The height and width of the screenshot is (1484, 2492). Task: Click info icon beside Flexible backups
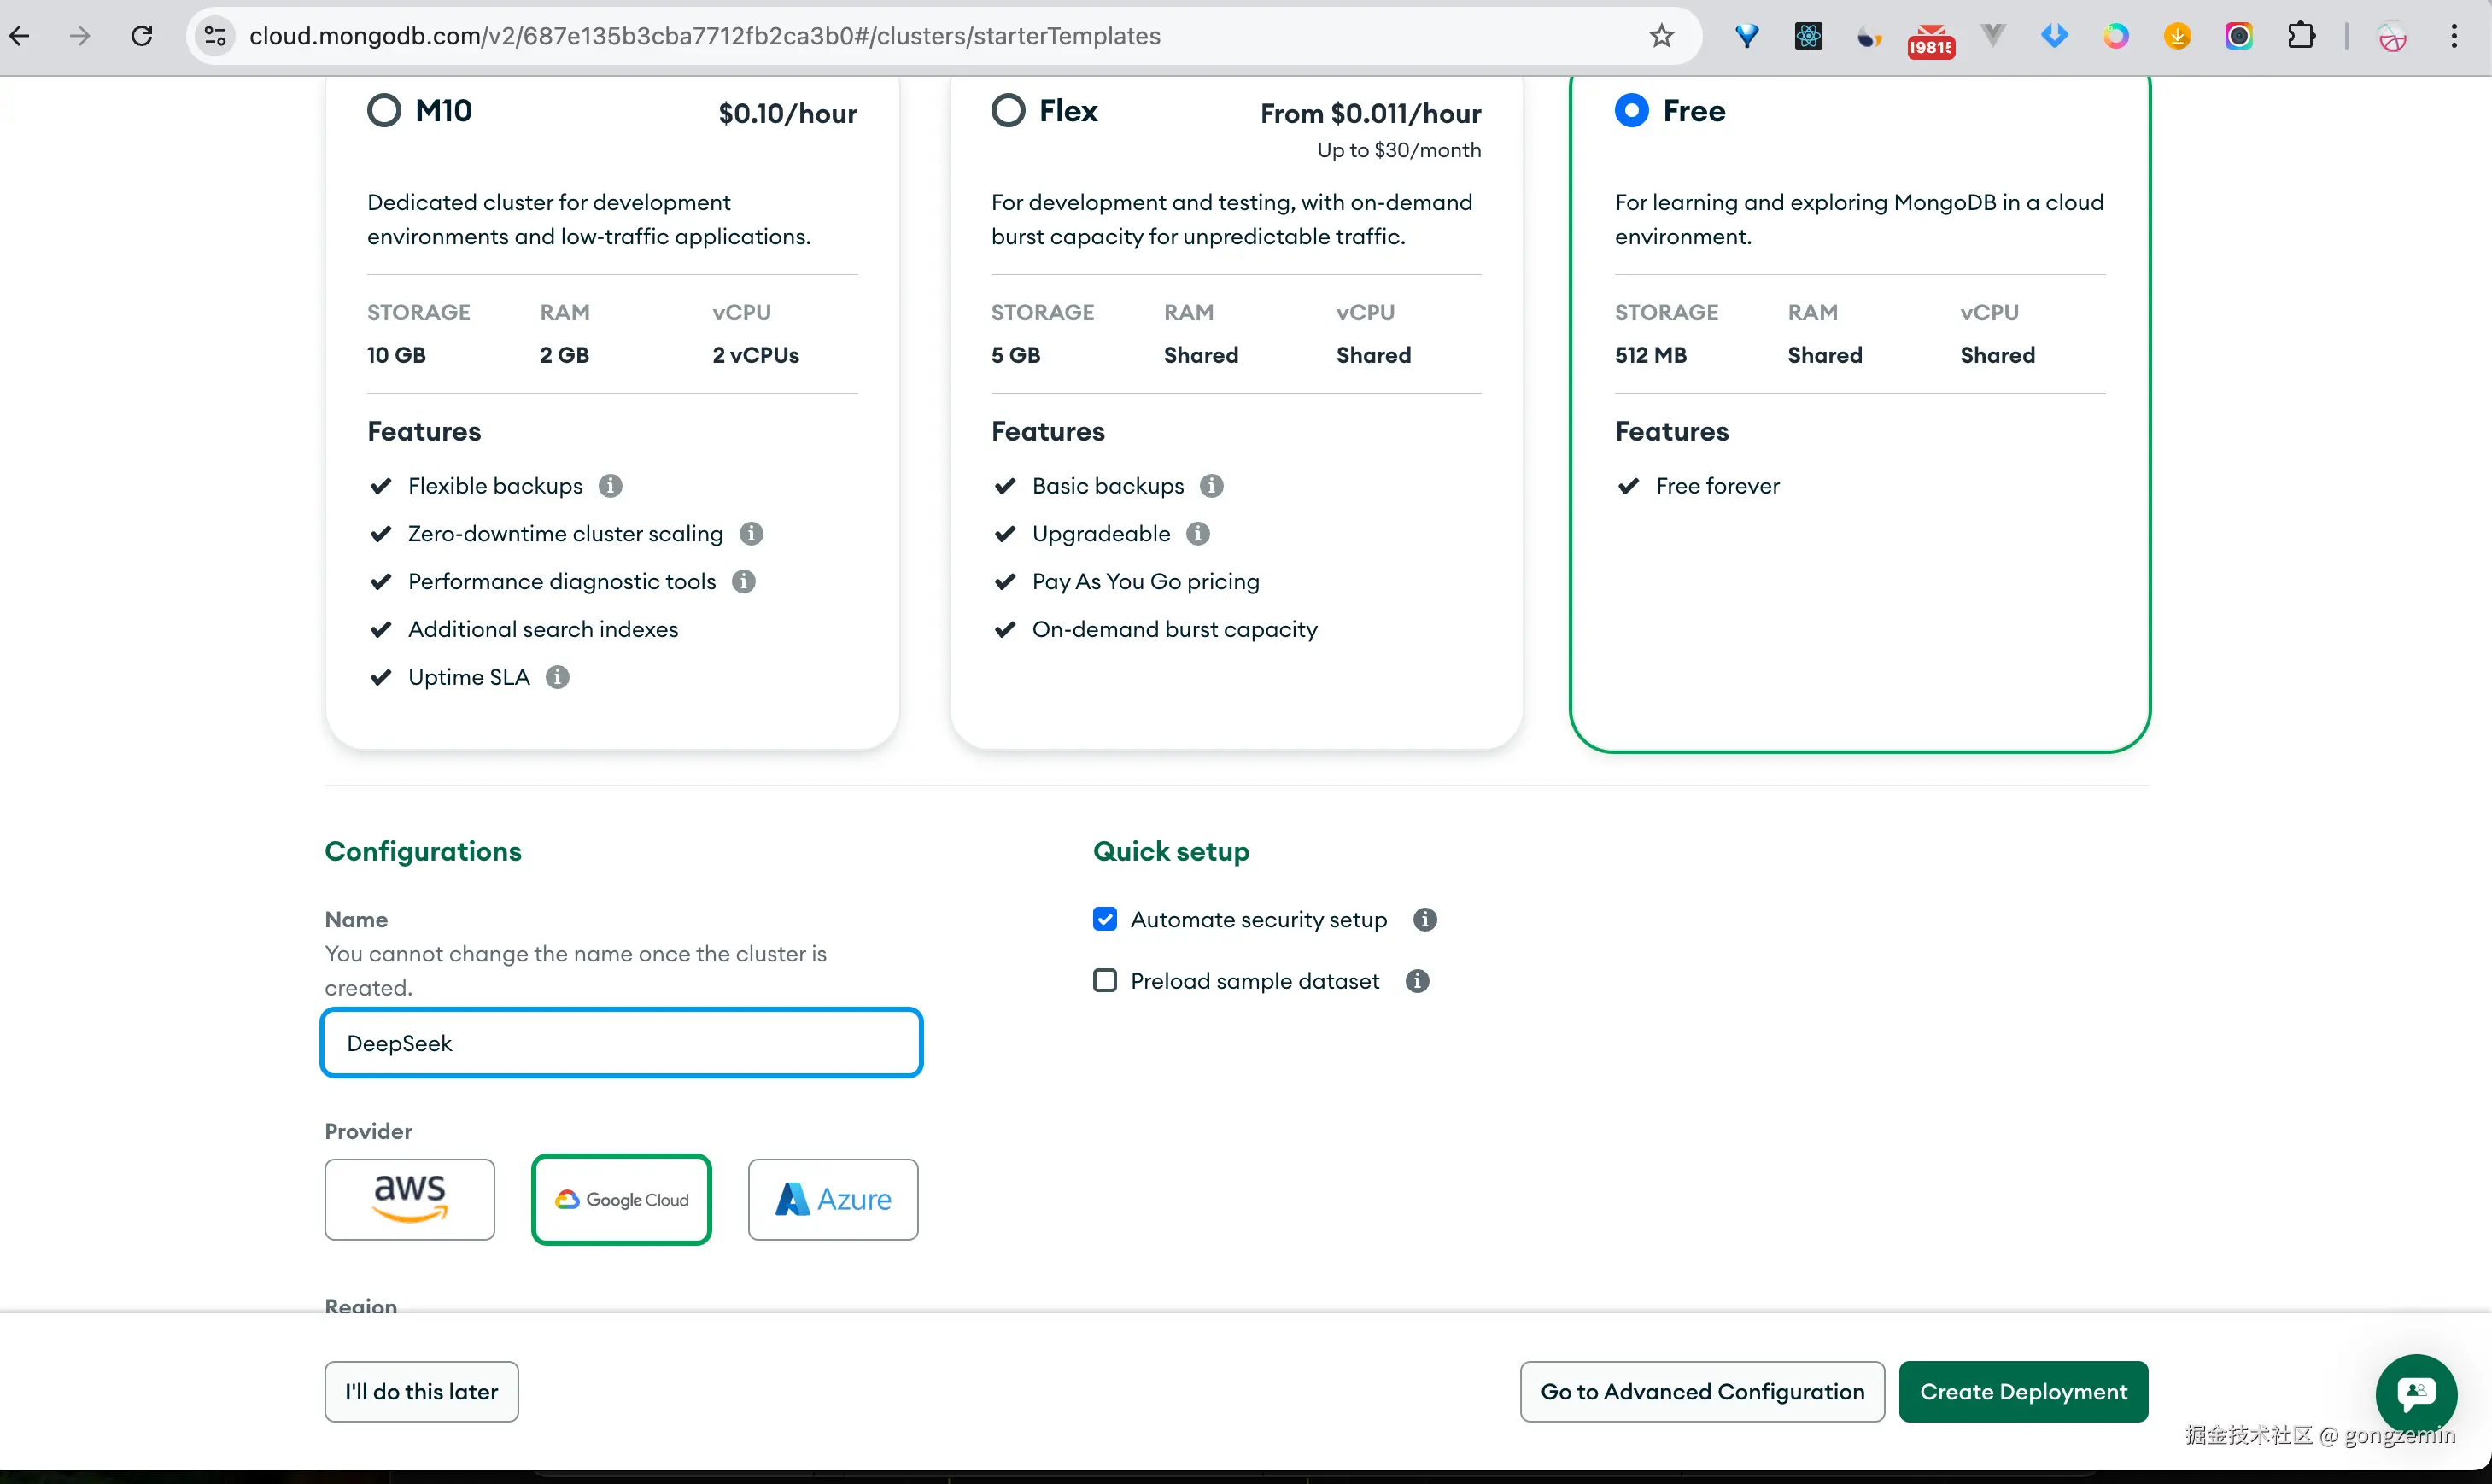tap(610, 486)
